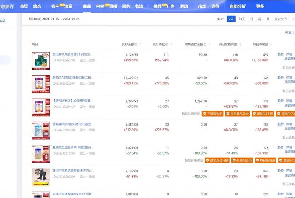Image resolution: width=295 pixels, height=198 pixels.
Task: Select 日 time granularity
Action: pos(252,19)
